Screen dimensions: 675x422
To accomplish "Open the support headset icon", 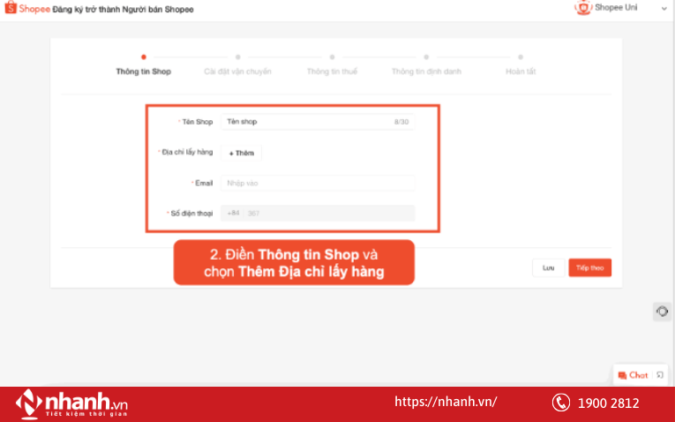I will pos(662,312).
